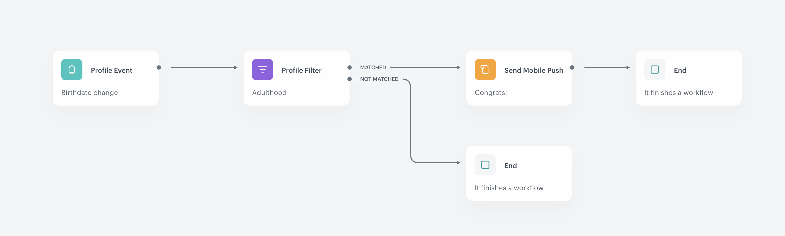The image size is (785, 236).
Task: Click the Congrats! push description
Action: tap(491, 92)
